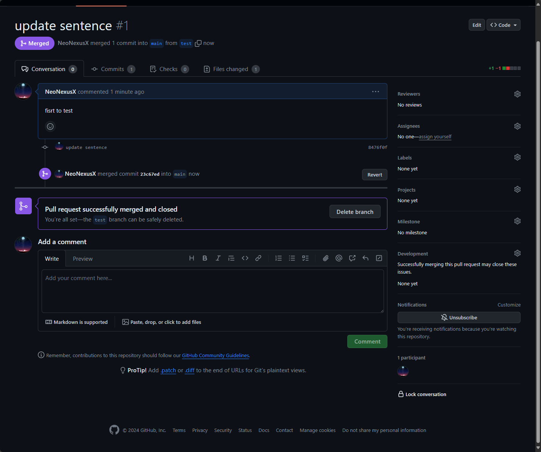Click the Delete branch button

point(355,212)
